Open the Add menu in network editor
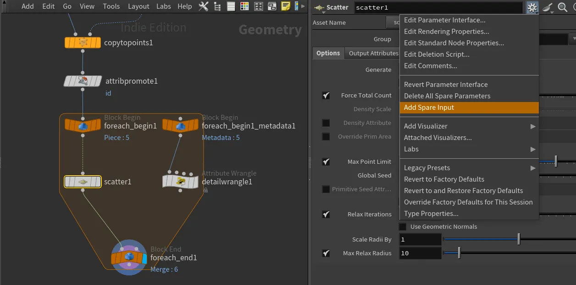 click(x=28, y=6)
